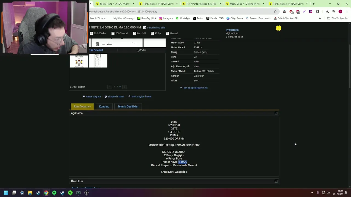Open Spotify from the taskbar
This screenshot has height=197, width=351.
click(x=54, y=193)
